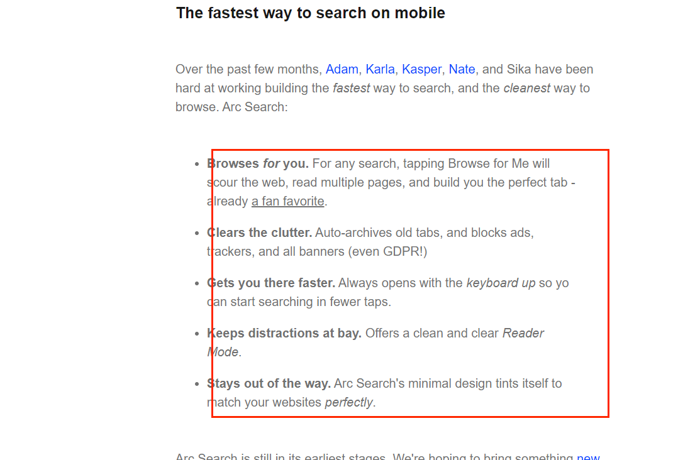Click the bold "Stays out of the way." text

pos(269,383)
